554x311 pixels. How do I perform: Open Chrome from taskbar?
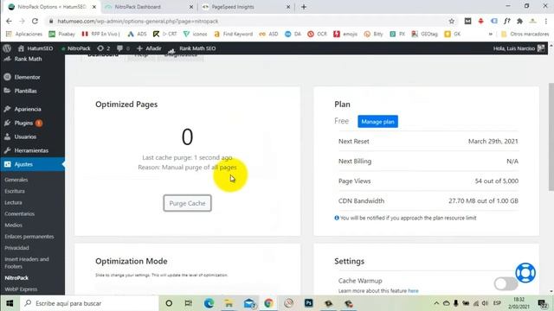coord(268,303)
